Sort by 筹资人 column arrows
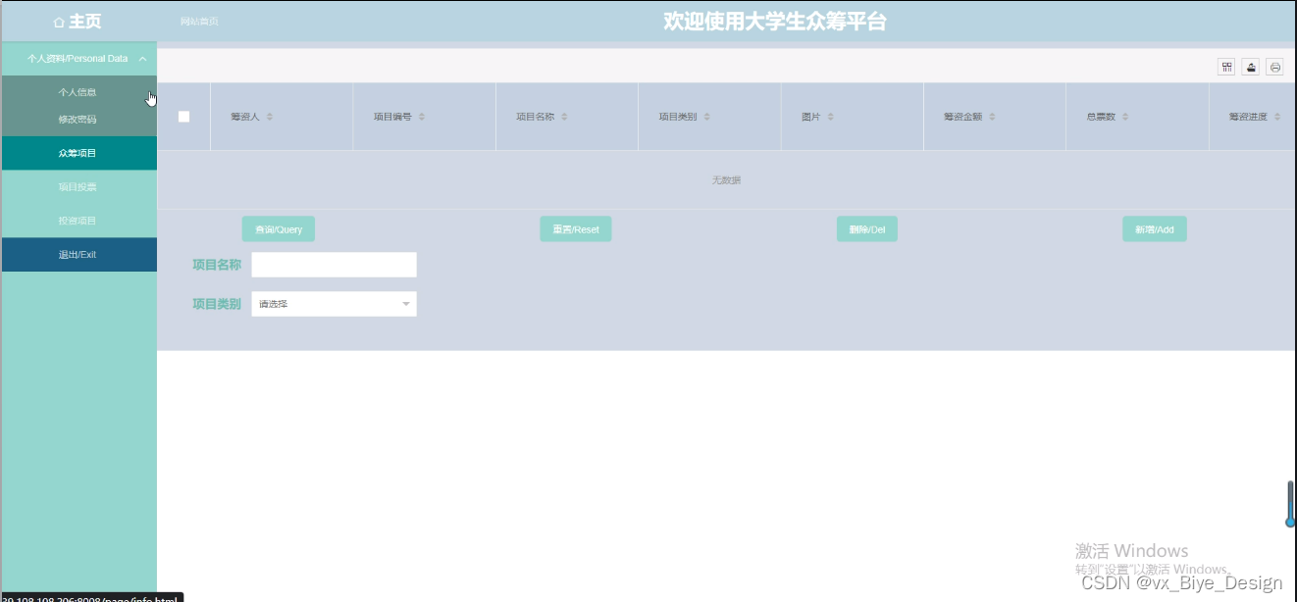The image size is (1297, 602). [270, 117]
